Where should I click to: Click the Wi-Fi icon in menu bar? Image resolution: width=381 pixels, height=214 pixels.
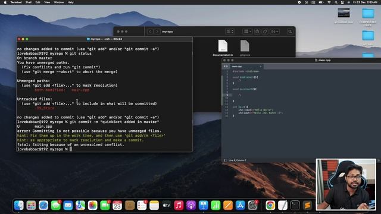[329, 2]
